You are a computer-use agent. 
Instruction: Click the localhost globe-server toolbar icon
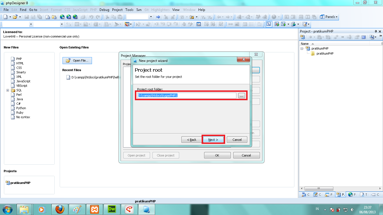[293, 24]
